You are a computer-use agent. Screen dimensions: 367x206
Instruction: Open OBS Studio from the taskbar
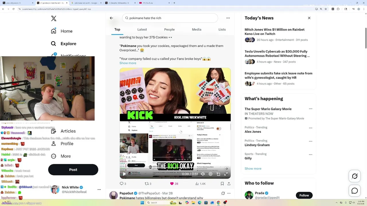[x=225, y=203]
